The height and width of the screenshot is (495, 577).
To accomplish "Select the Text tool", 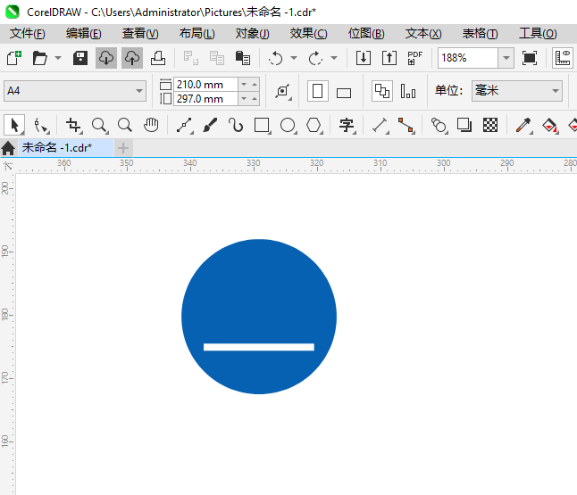I will click(x=347, y=125).
